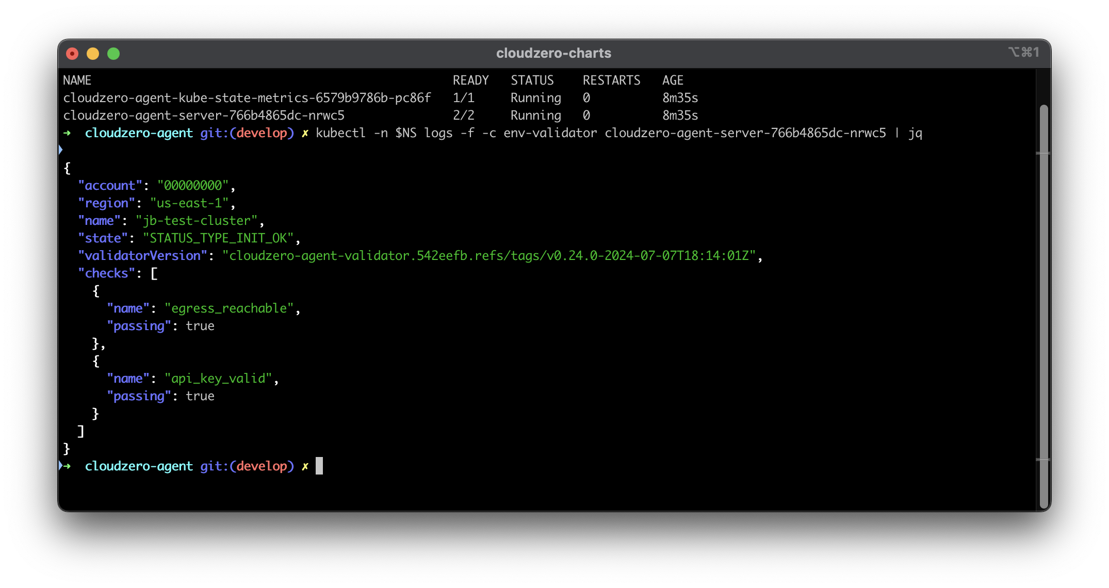The height and width of the screenshot is (588, 1109).
Task: Click the READY column header
Action: [x=470, y=80]
